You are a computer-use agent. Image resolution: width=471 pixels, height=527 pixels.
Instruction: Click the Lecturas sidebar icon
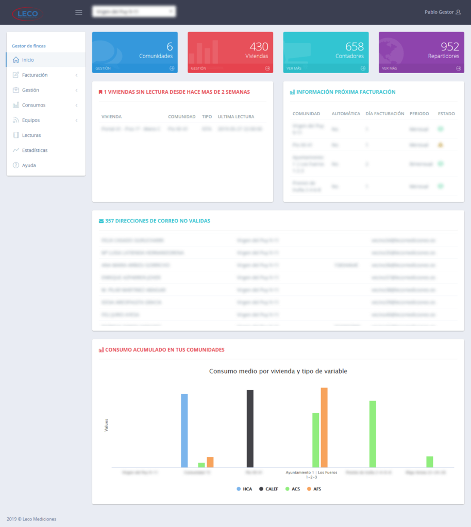pos(16,135)
